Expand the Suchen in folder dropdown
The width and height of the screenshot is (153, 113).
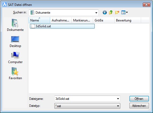tap(96, 13)
